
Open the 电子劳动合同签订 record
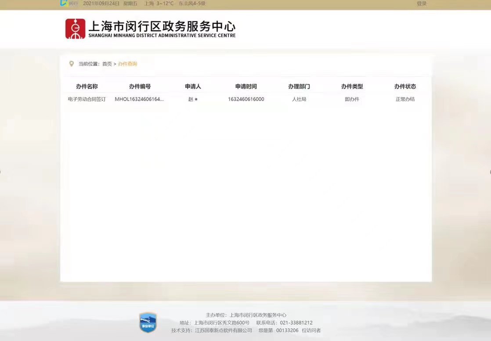[x=87, y=99]
